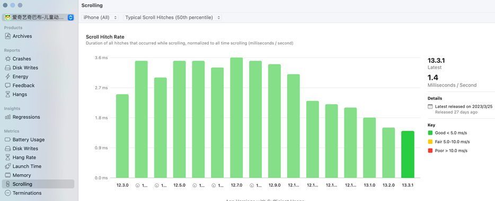Select the Regressions bar chart icon
The width and height of the screenshot is (495, 201).
click(7, 117)
